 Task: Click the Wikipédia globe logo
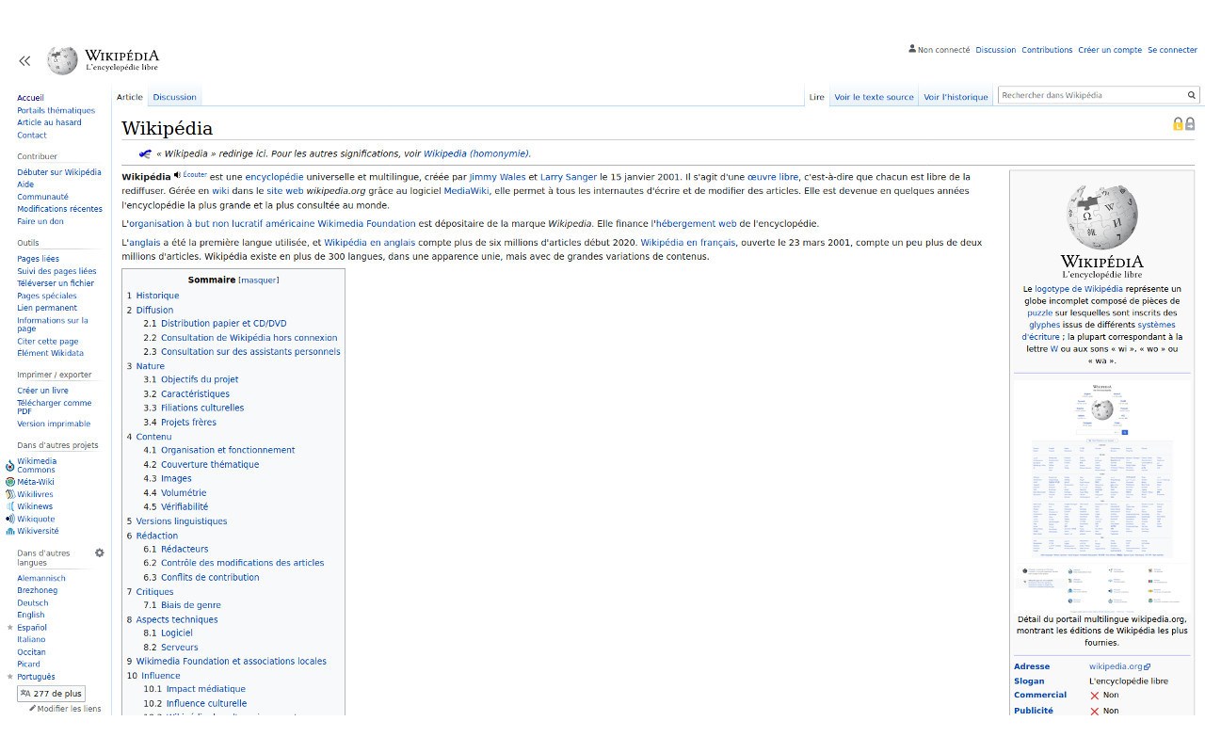(x=62, y=60)
